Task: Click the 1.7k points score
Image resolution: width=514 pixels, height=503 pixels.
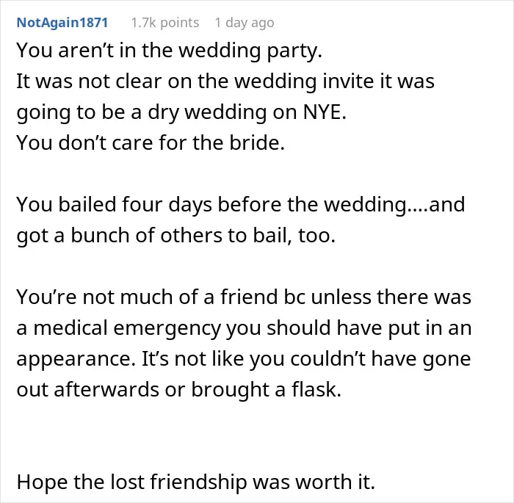Action: click(x=165, y=23)
